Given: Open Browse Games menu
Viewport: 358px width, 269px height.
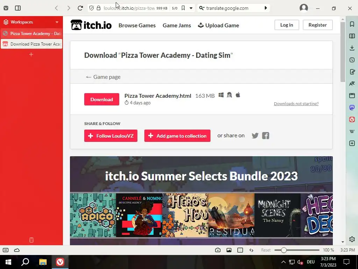Looking at the screenshot, I should coord(137,25).
